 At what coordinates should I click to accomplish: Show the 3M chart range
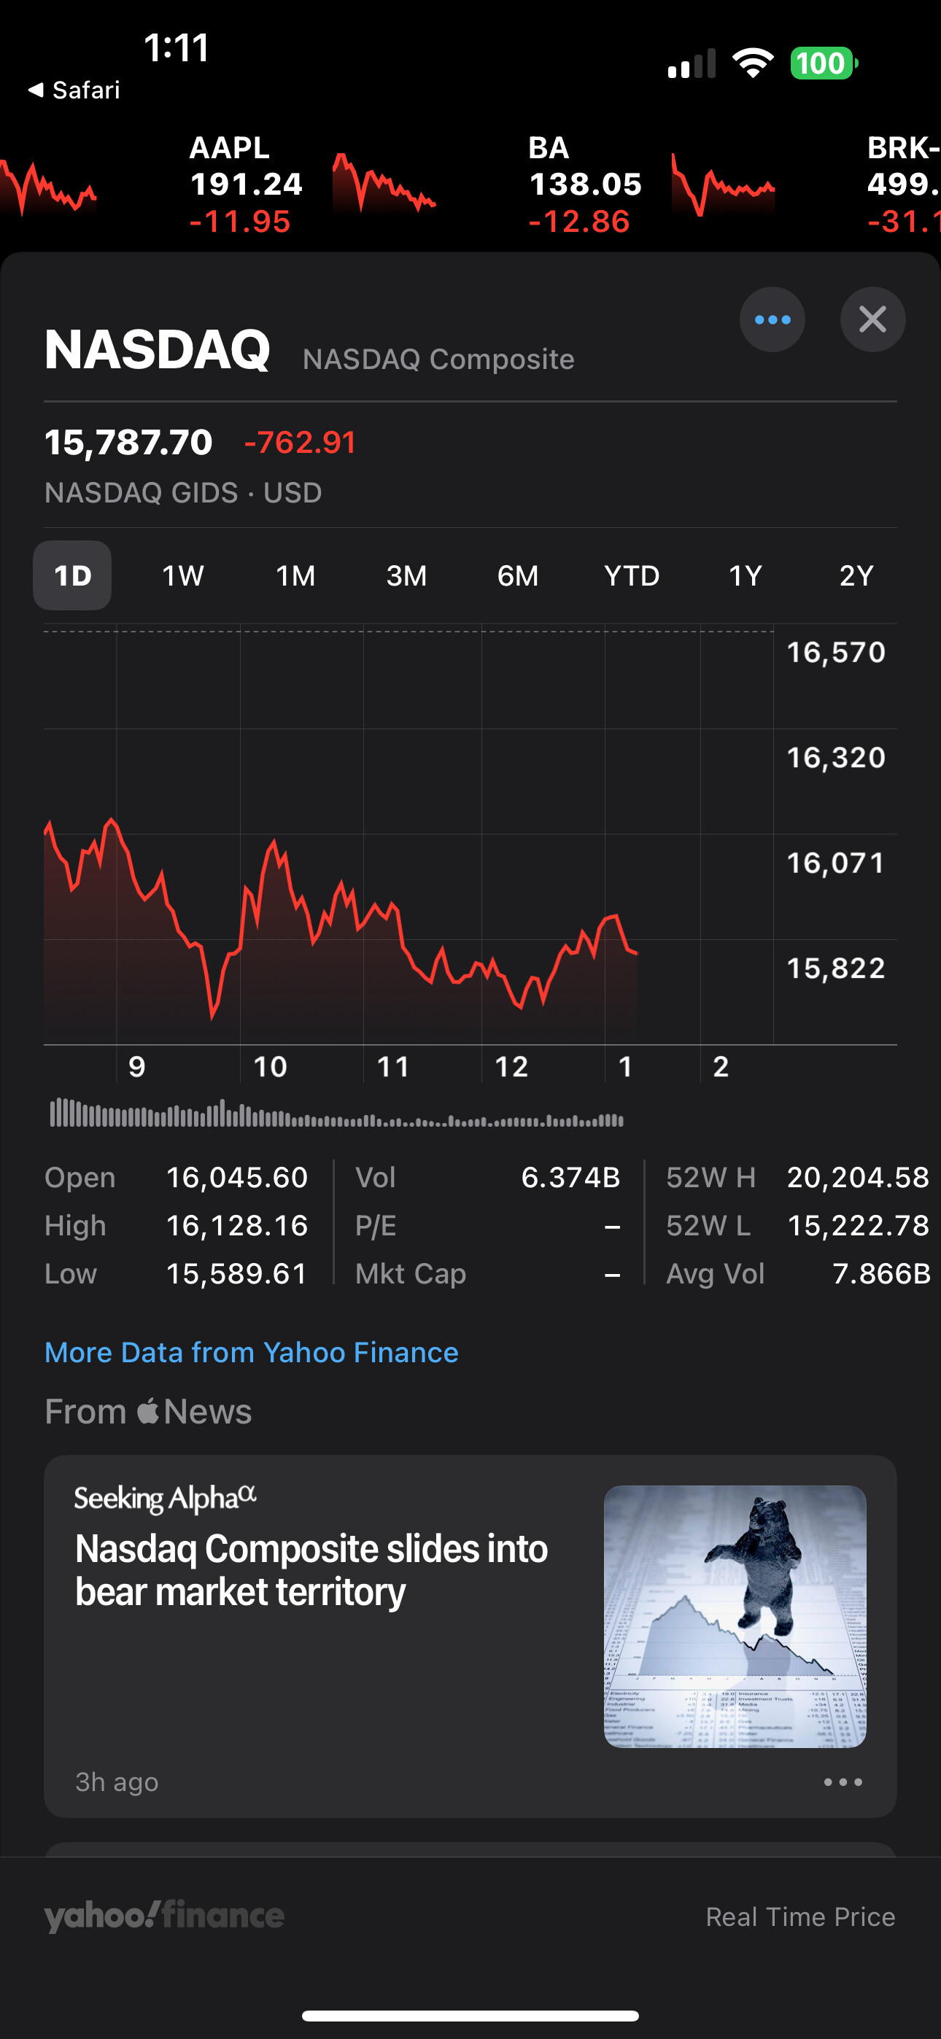pyautogui.click(x=406, y=575)
